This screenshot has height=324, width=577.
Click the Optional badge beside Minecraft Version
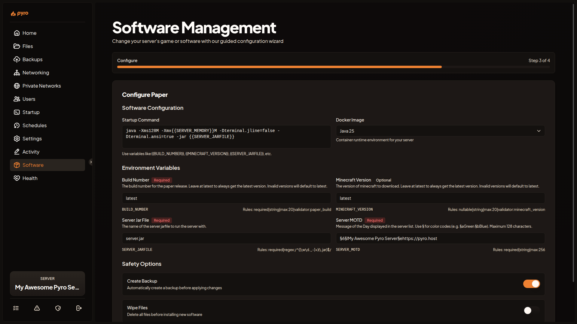click(383, 180)
